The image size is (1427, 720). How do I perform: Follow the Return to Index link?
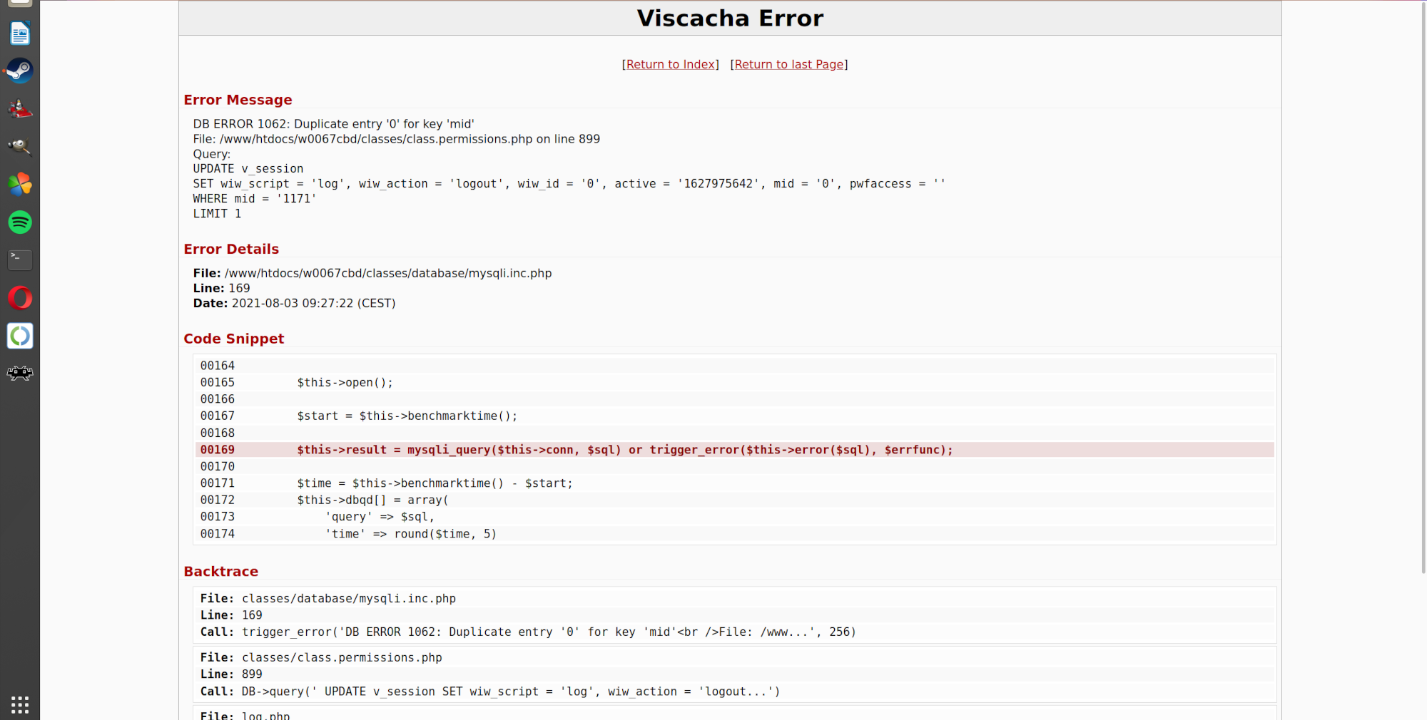click(671, 65)
